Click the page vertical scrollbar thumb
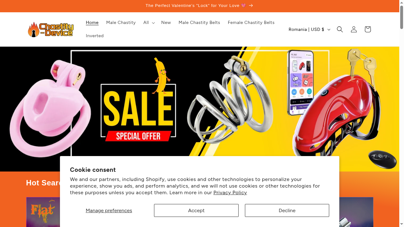The image size is (404, 227). (401, 17)
